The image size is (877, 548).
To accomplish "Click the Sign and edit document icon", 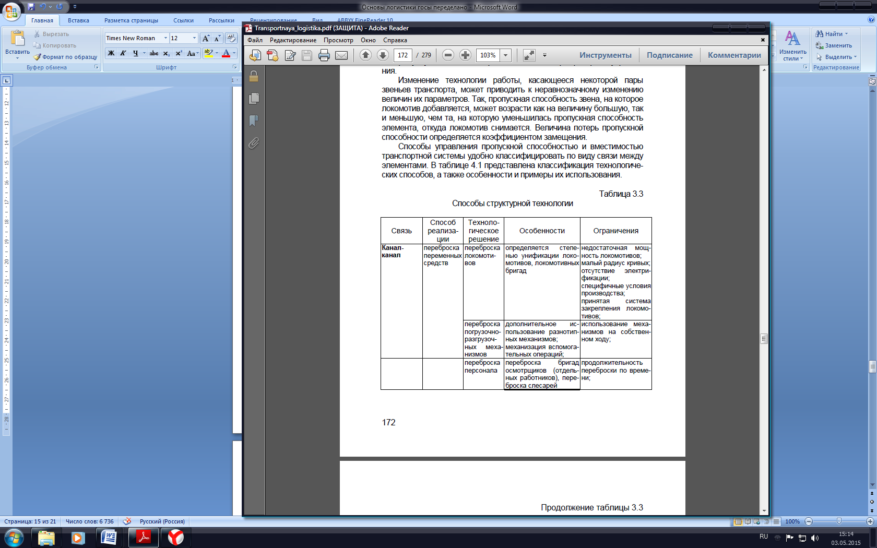I will coord(290,55).
